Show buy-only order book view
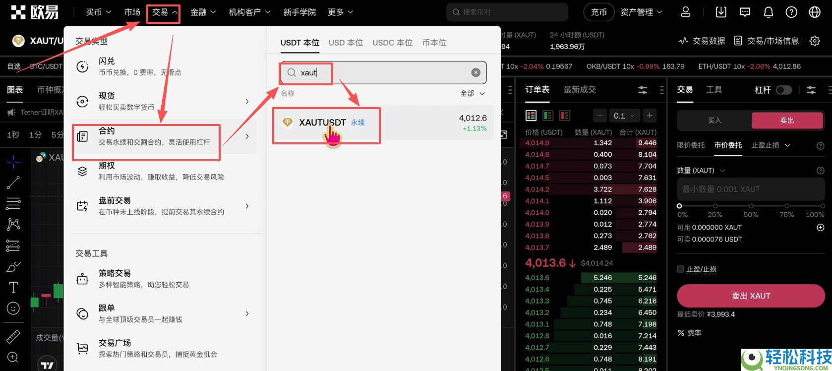This screenshot has width=832, height=371. 548,116
